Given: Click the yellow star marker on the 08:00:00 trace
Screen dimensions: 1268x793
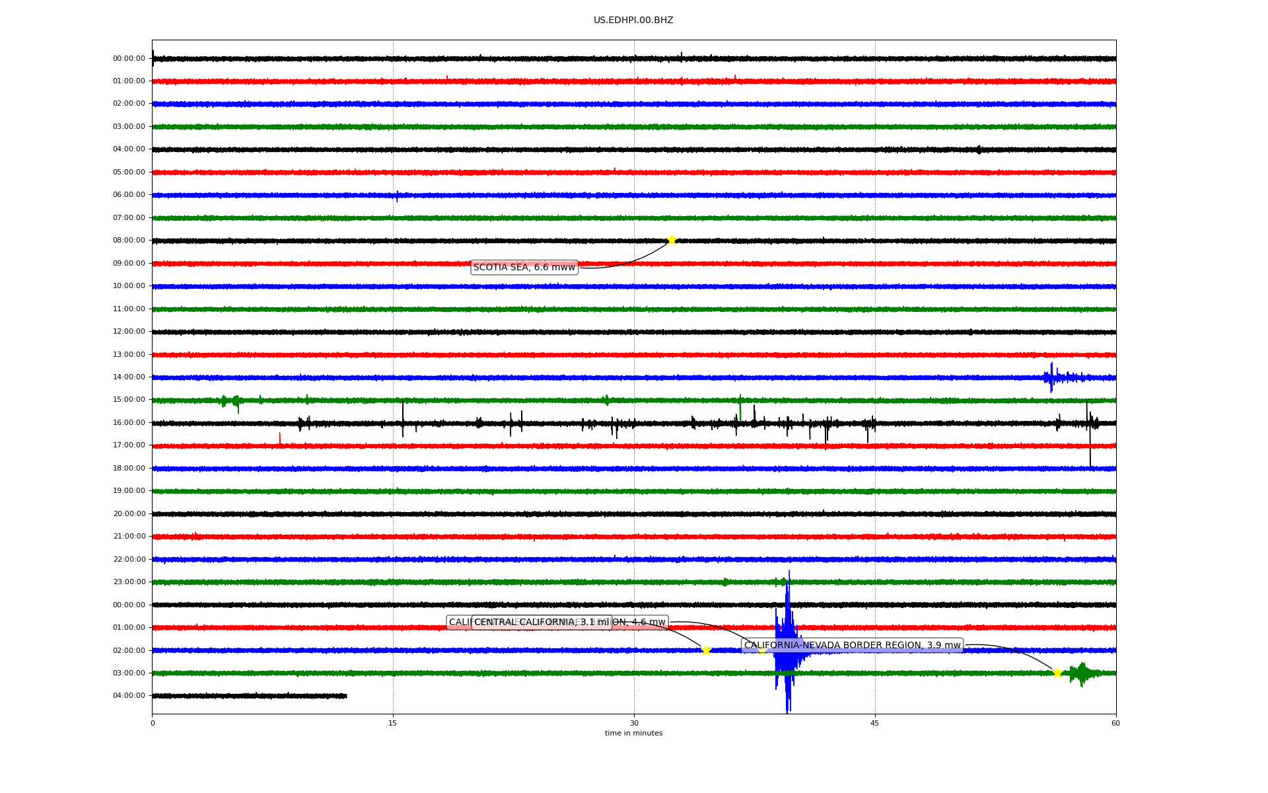Looking at the screenshot, I should click(672, 240).
